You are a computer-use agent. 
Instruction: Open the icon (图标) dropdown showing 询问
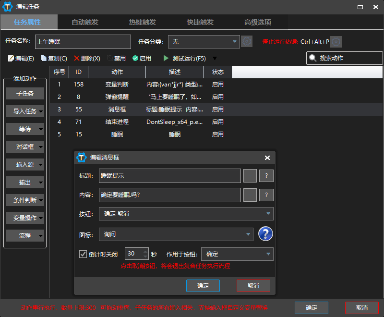176,234
